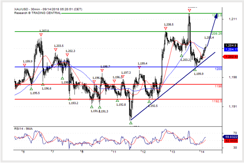Click the 1,195.5 low label
The width and height of the screenshot is (244, 163).
35,93
